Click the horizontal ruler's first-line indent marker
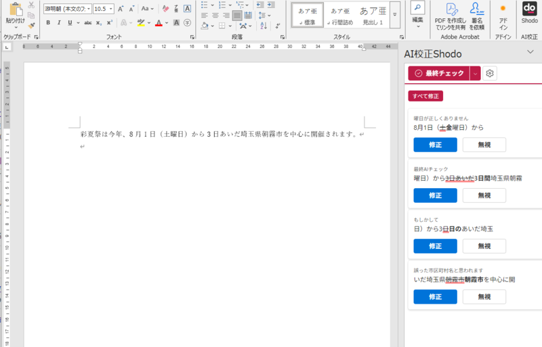Image resolution: width=542 pixels, height=347 pixels. click(x=80, y=44)
